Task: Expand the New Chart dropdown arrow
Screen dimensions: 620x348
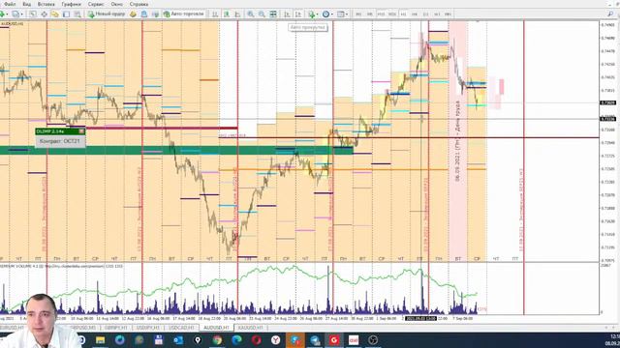Action: pyautogui.click(x=7, y=14)
